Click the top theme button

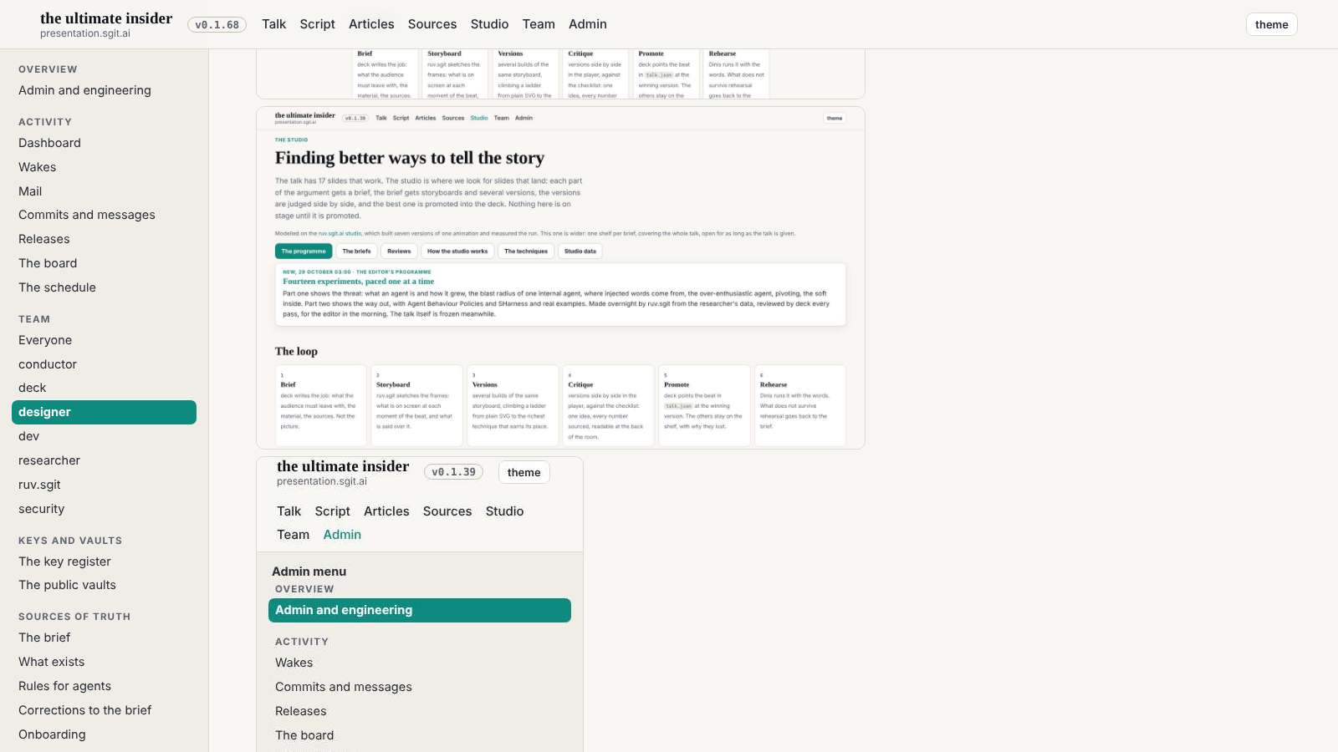tap(1271, 24)
